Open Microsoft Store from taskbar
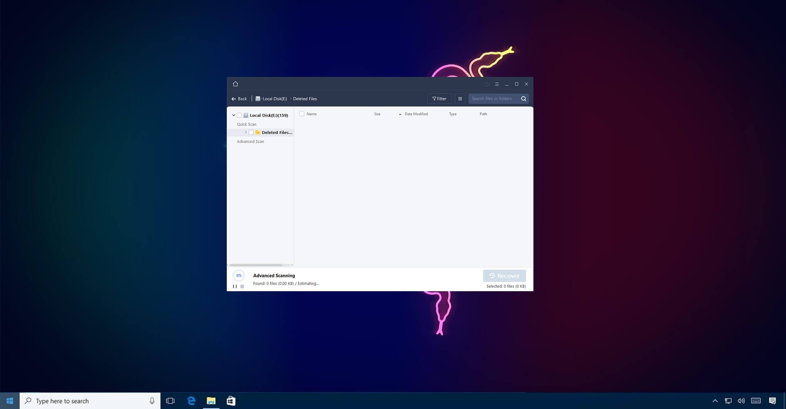The height and width of the screenshot is (409, 786). [231, 401]
